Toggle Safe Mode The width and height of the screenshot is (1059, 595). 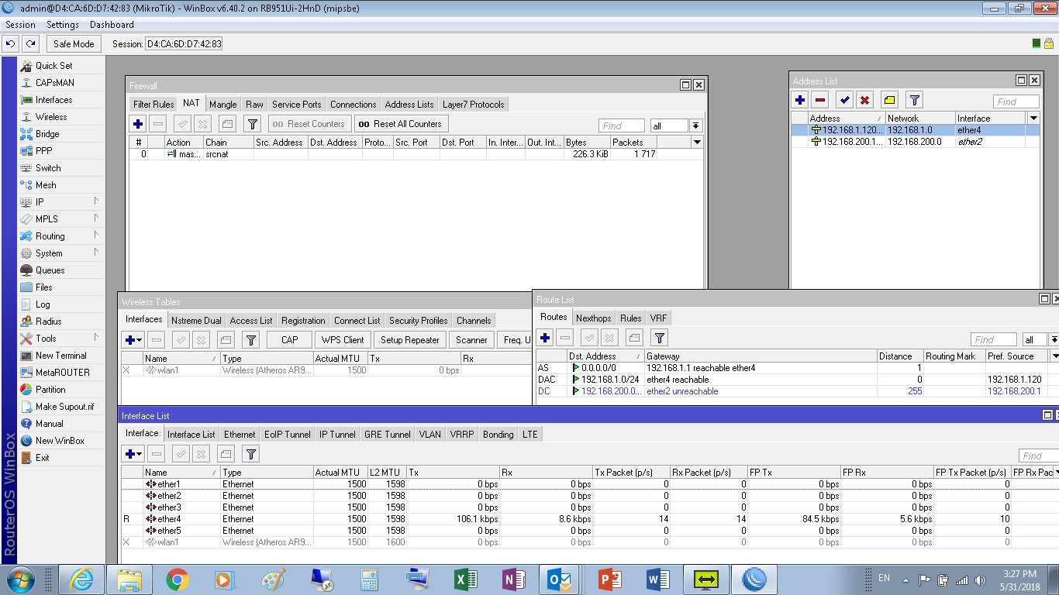coord(74,44)
